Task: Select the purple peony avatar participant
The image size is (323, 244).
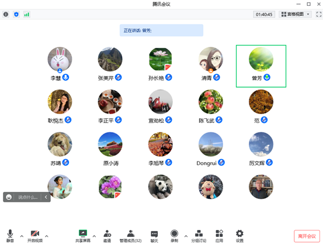Action: 110,187
